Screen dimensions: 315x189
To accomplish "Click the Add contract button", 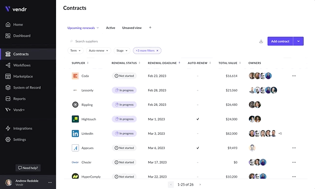I will tap(280, 41).
